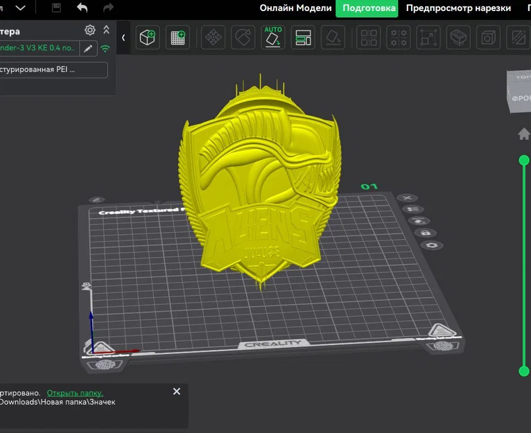
Task: Click the layered box toolbar icon
Action: coord(458,37)
